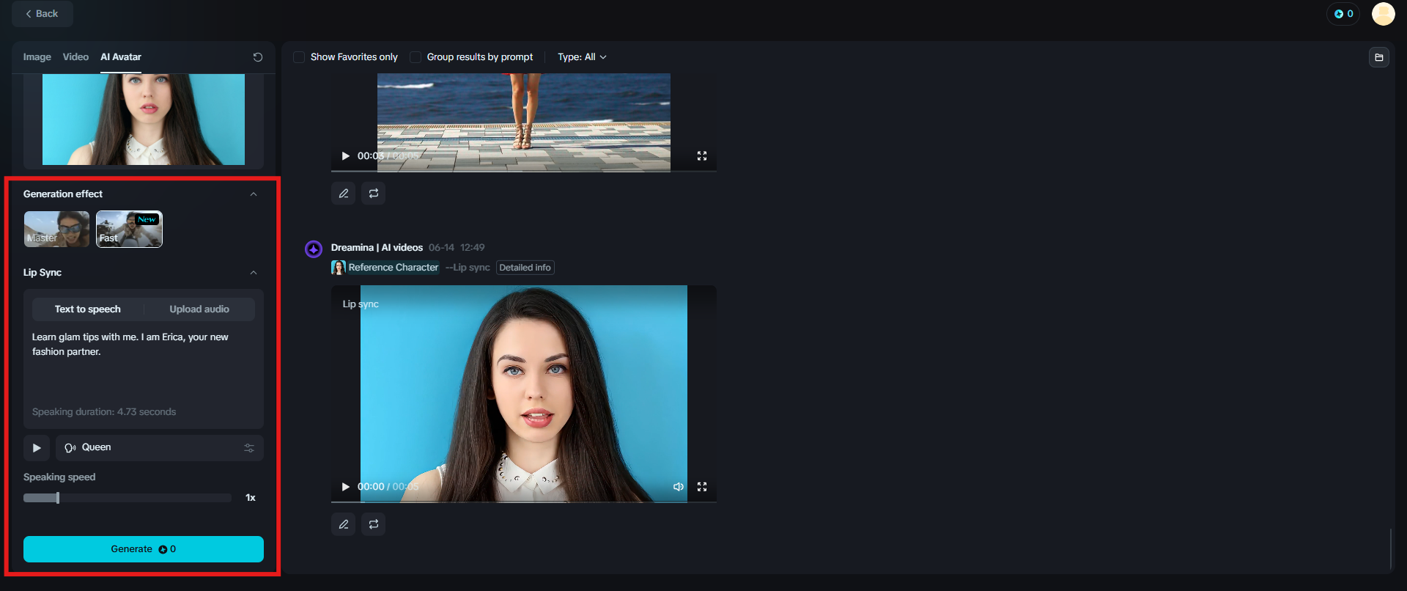Preview the Queen voice with play button

(x=37, y=448)
